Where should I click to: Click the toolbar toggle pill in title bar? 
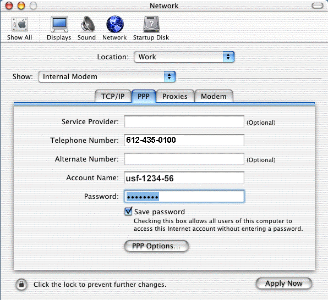(x=318, y=5)
